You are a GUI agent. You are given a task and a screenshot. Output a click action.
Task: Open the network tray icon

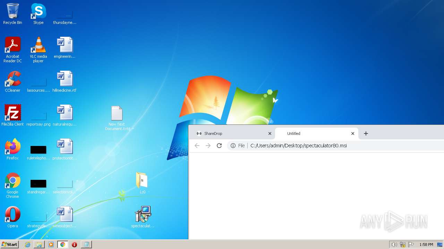[403, 245]
